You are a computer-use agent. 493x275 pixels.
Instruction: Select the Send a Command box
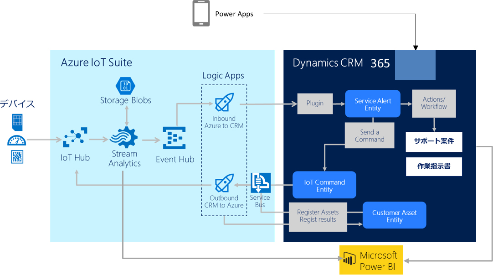point(370,135)
